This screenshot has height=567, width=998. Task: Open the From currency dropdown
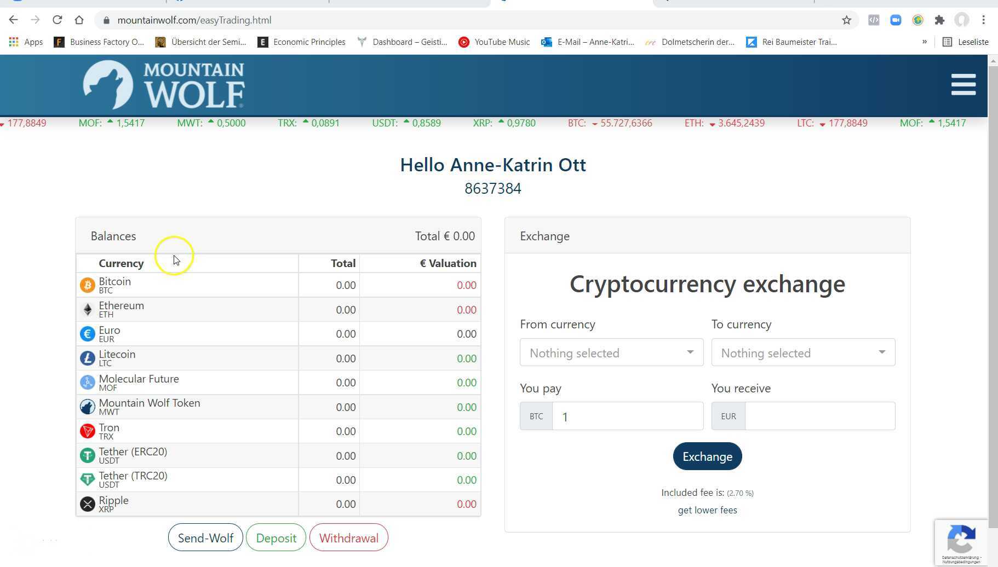pyautogui.click(x=612, y=353)
